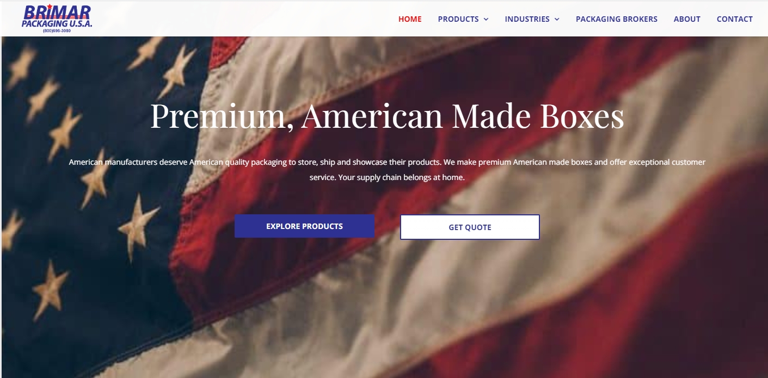Click the Premium, American Made Boxes heading
The width and height of the screenshot is (768, 378).
387,116
